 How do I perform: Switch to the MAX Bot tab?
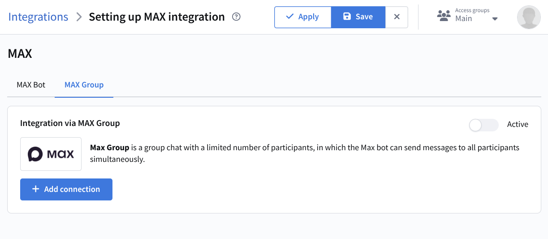click(31, 85)
